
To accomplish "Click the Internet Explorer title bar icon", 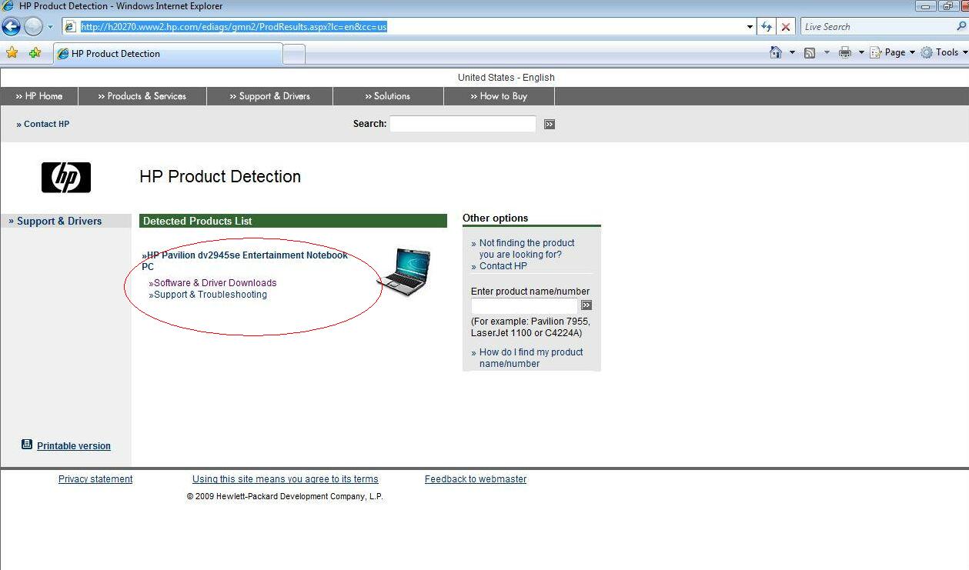I will point(8,6).
